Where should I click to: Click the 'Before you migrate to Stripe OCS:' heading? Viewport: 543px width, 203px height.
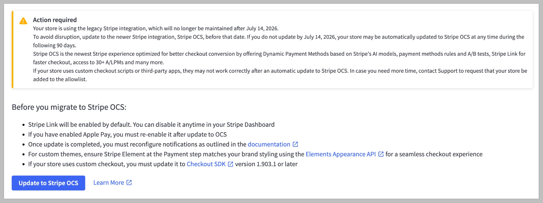coord(69,107)
